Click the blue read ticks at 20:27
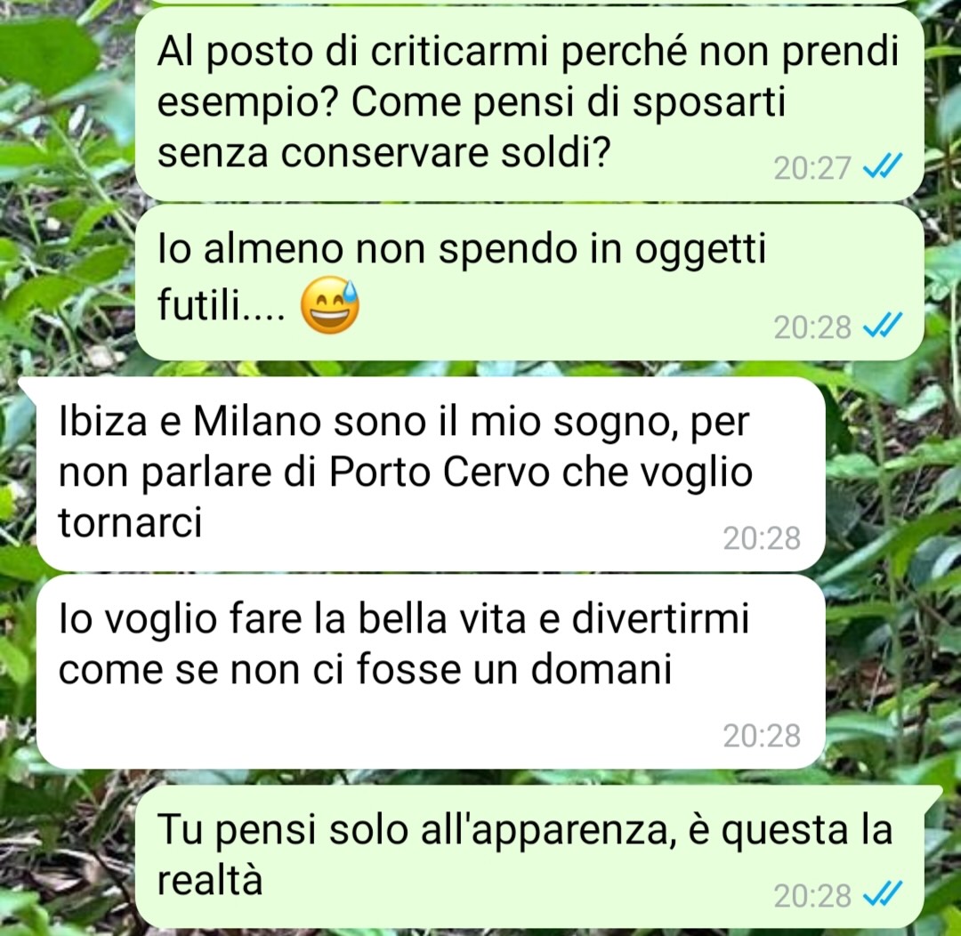 [x=883, y=165]
